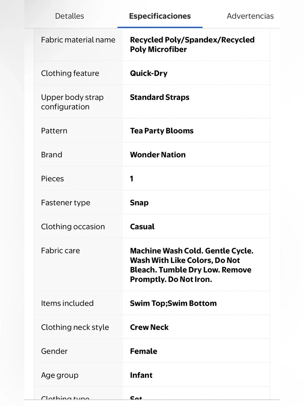
Task: Select the Machine Wash Cold care text
Action: click(x=192, y=265)
